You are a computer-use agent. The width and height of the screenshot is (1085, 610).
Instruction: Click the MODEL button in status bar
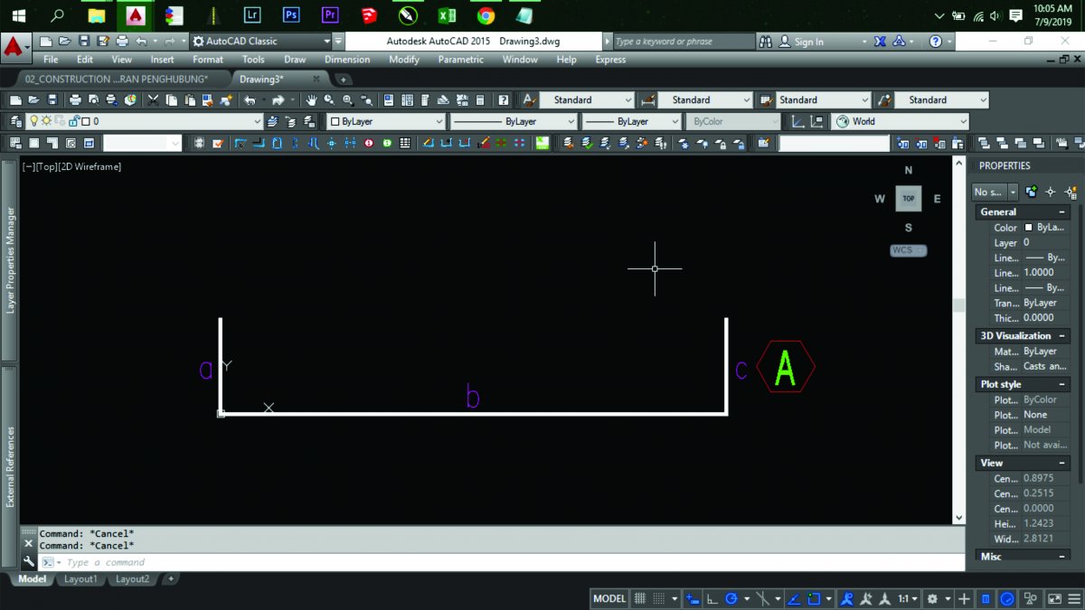tap(609, 598)
